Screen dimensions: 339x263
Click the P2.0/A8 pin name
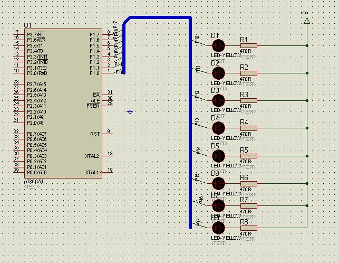coord(35,123)
